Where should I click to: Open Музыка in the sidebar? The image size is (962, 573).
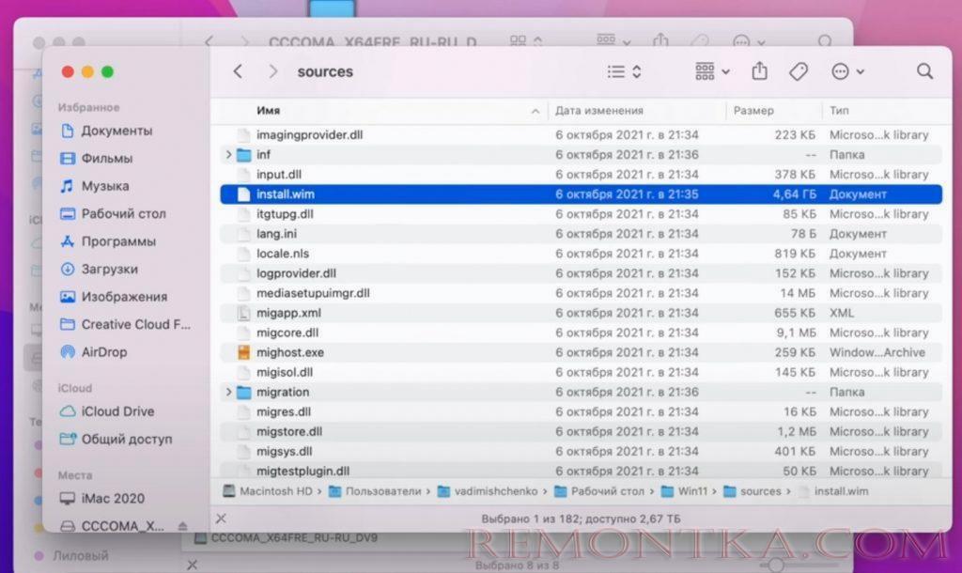coord(95,186)
